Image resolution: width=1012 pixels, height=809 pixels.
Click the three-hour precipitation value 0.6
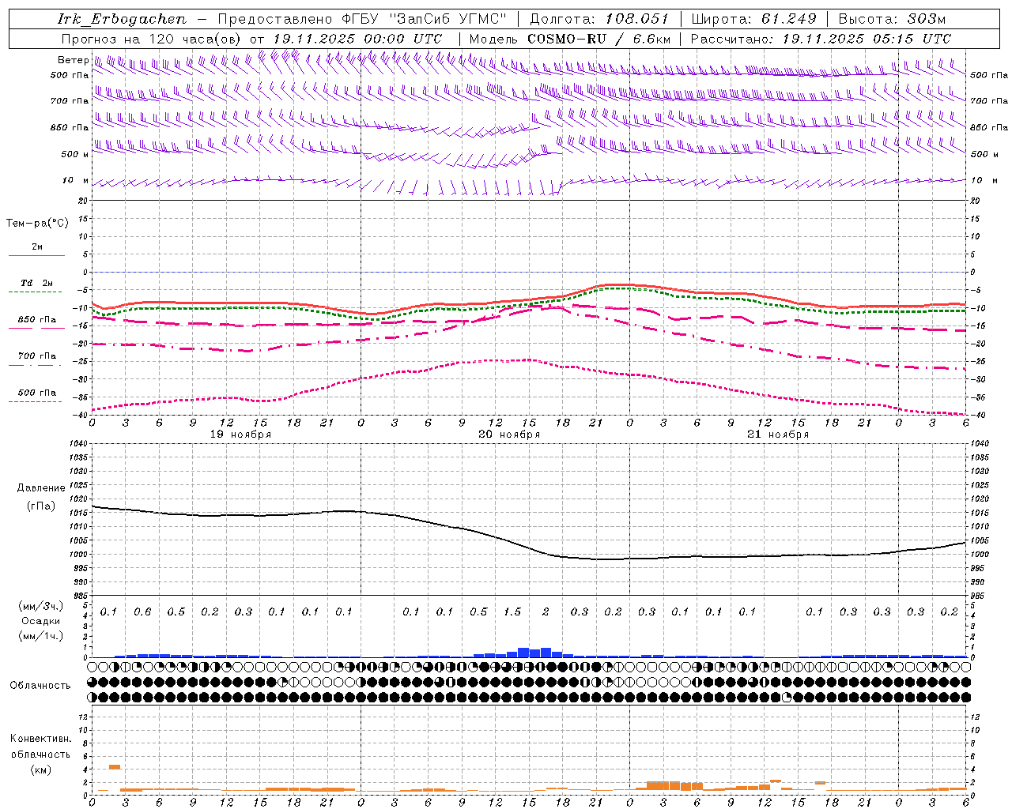pyautogui.click(x=142, y=611)
